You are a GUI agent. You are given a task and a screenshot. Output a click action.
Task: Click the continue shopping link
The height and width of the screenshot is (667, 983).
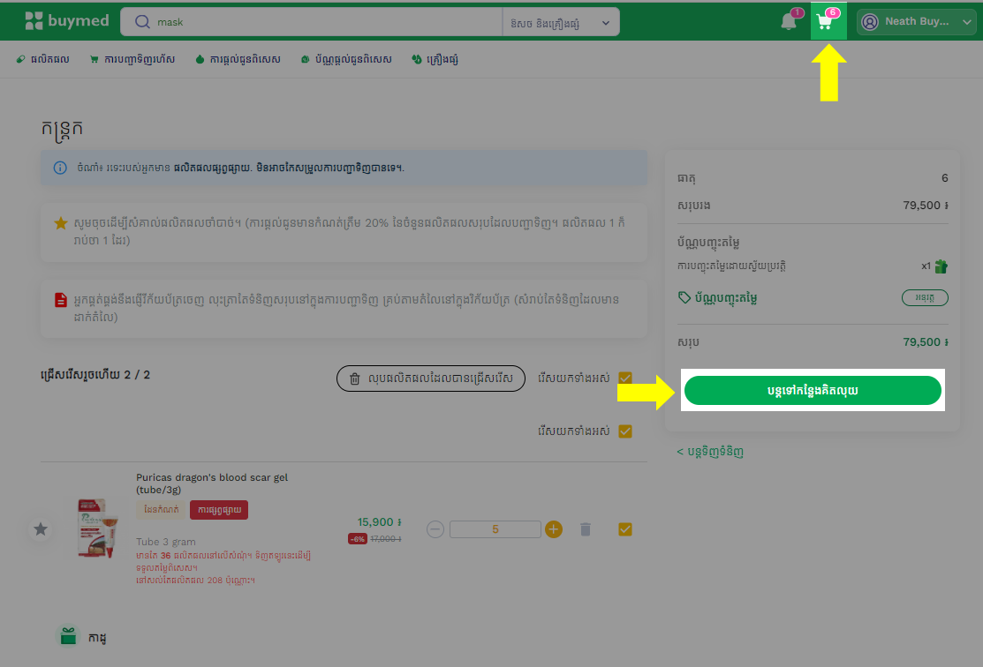coord(710,452)
